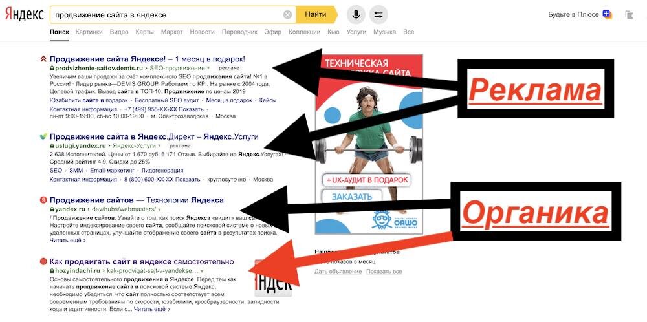Viewport: 647px width, 322px height.
Task: Open search settings via the sliders icon
Action: tap(378, 15)
